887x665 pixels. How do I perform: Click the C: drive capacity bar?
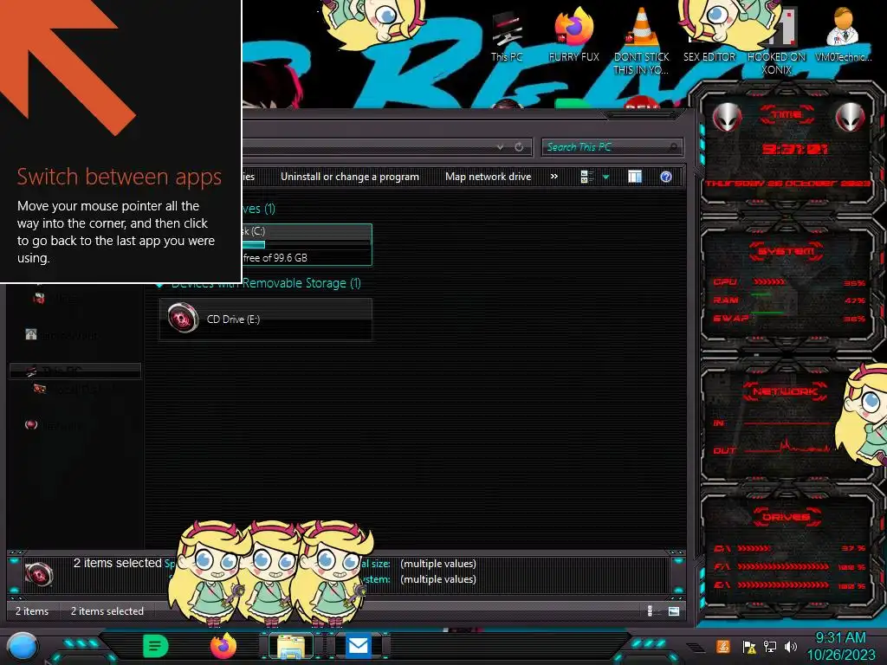click(306, 244)
